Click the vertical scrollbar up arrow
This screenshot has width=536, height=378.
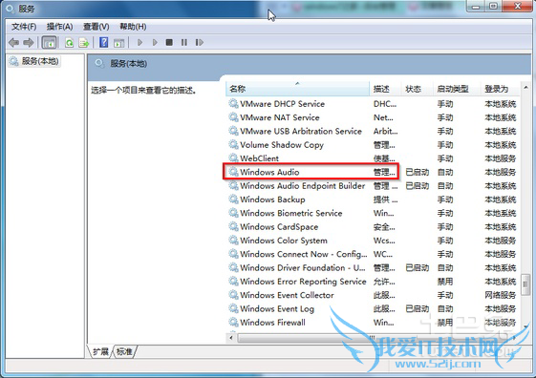tap(525, 88)
